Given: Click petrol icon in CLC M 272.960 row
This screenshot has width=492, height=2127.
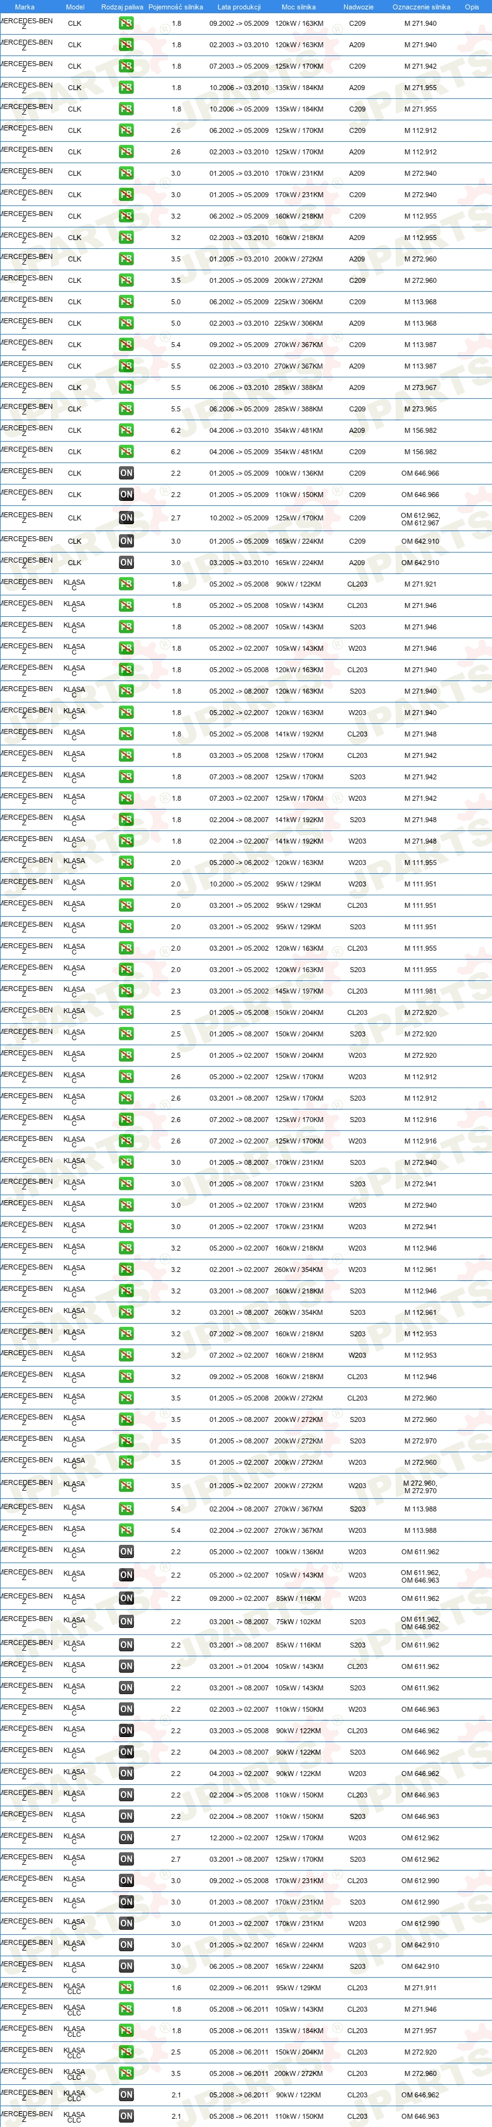Looking at the screenshot, I should [x=126, y=2073].
